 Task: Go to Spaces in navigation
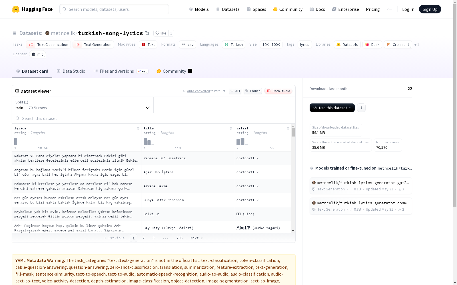click(x=256, y=9)
